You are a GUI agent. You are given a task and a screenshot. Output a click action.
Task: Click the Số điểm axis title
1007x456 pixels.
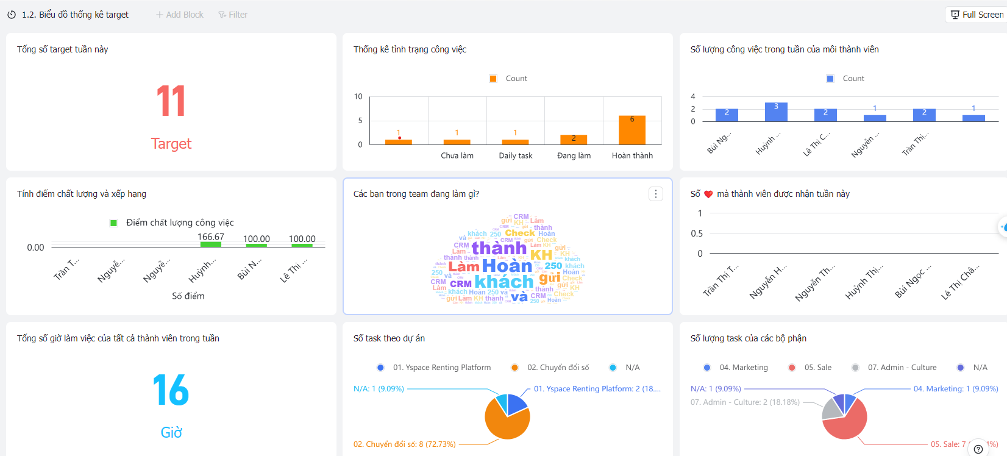pyautogui.click(x=188, y=296)
